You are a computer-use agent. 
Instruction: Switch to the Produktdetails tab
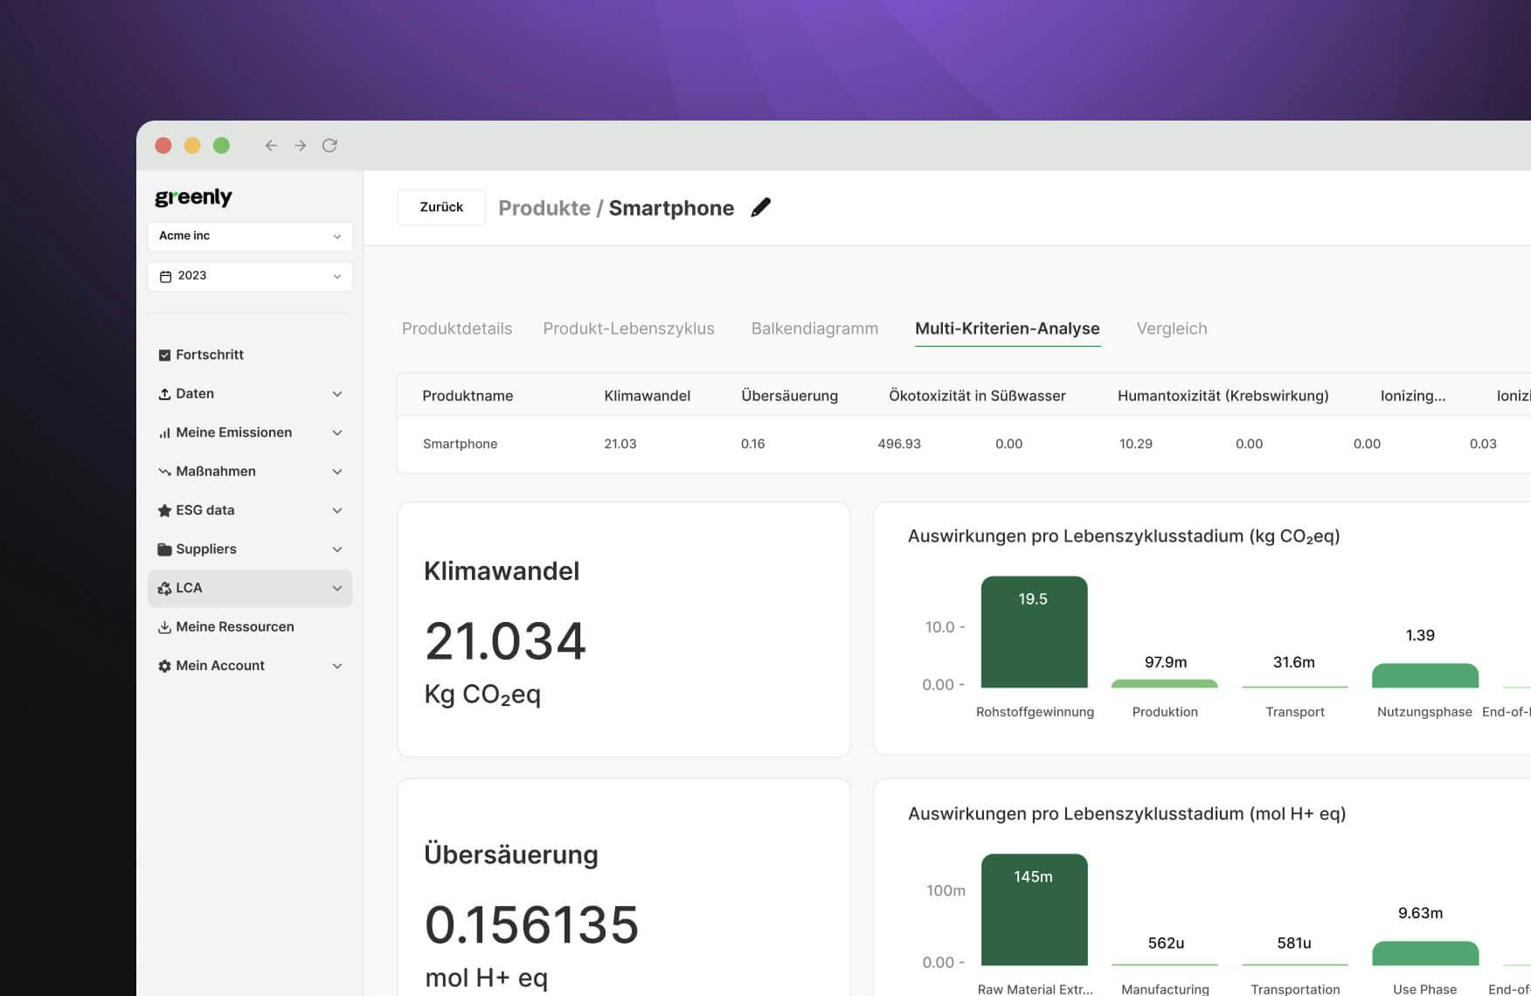tap(457, 329)
